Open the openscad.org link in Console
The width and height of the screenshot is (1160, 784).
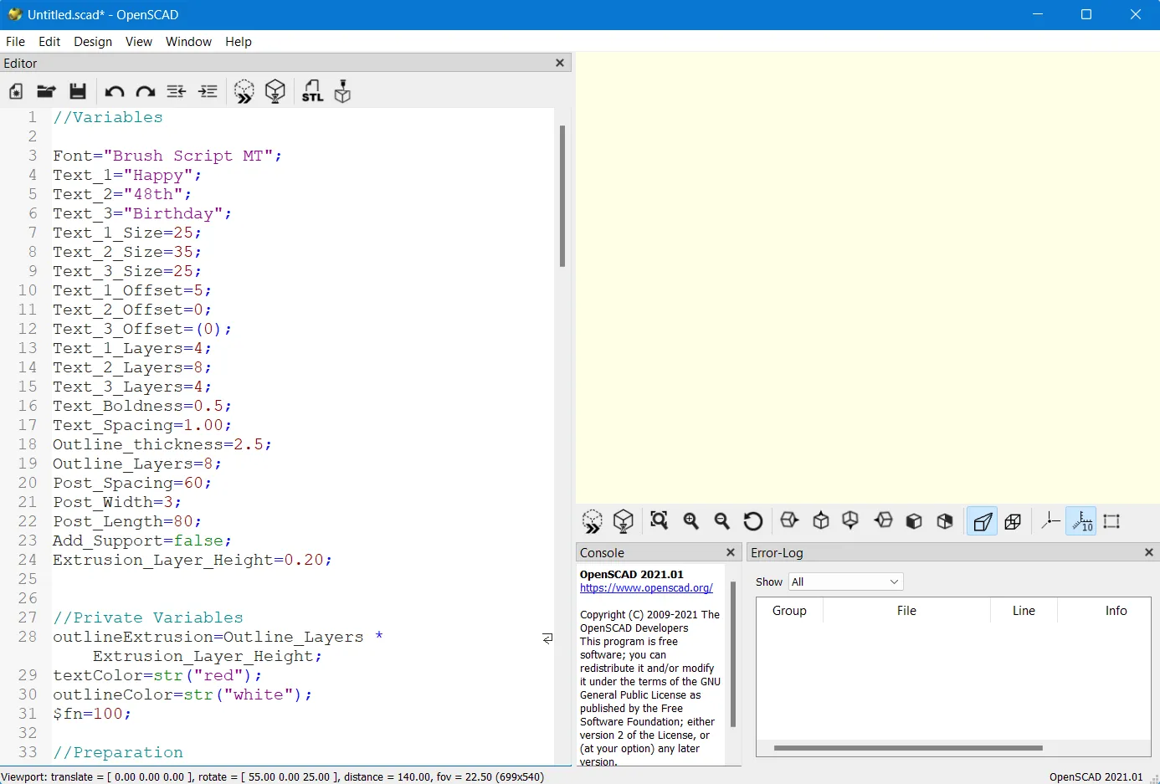[x=646, y=588]
